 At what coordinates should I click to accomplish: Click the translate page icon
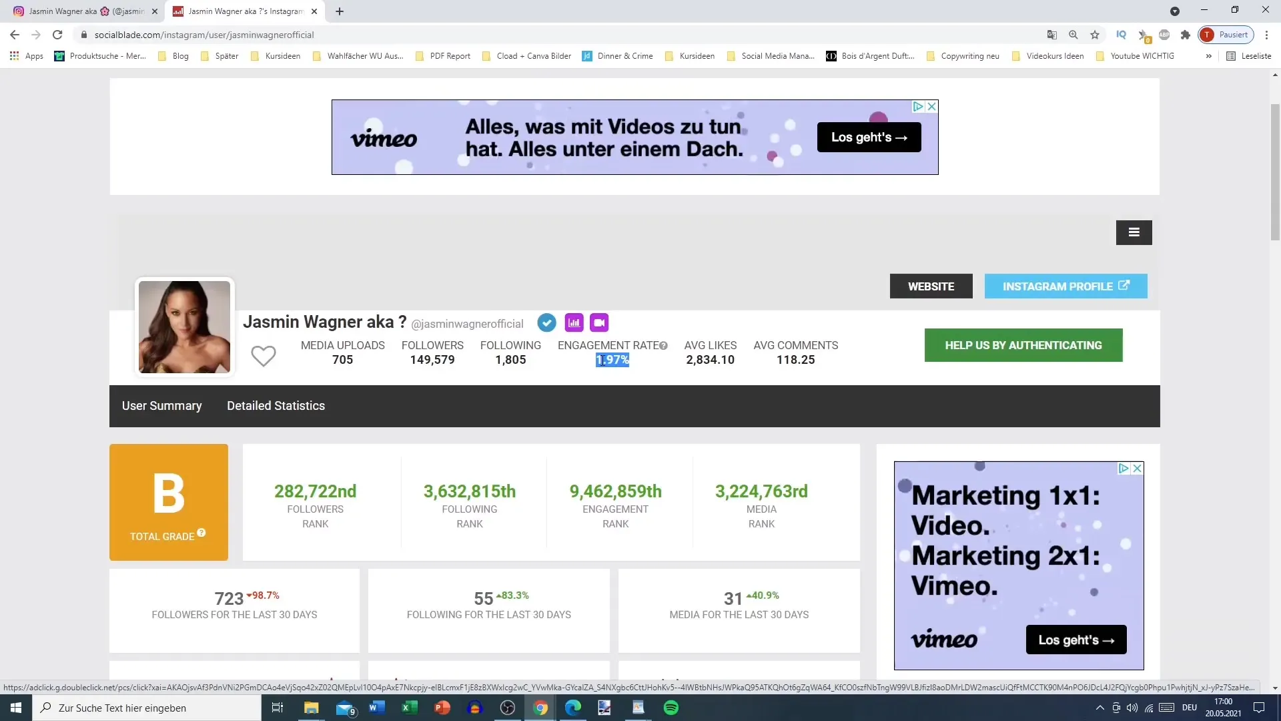click(x=1052, y=35)
